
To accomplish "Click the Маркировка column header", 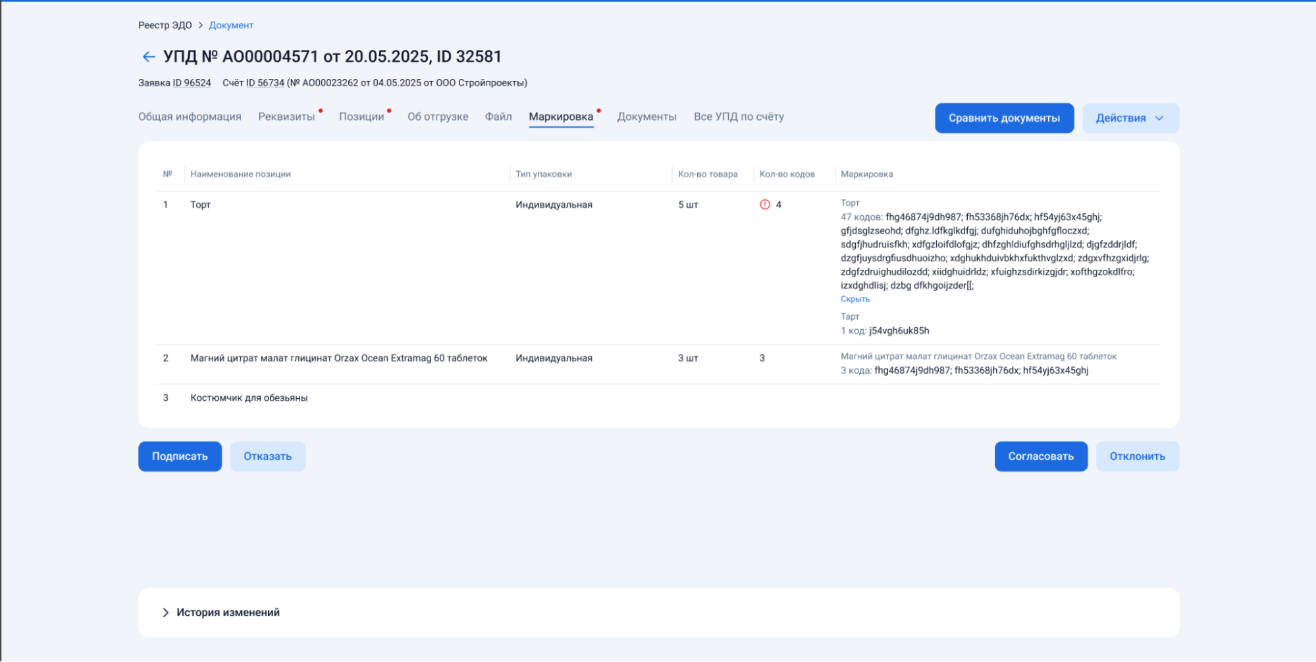I will click(x=866, y=174).
